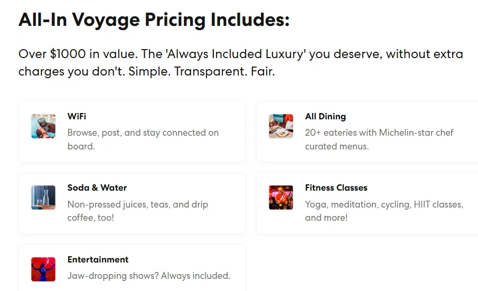Open the Fitness Classes title
The image size is (478, 291).
click(336, 187)
